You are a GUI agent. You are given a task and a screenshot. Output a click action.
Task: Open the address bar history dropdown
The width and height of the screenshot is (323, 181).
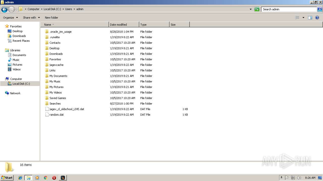251,9
